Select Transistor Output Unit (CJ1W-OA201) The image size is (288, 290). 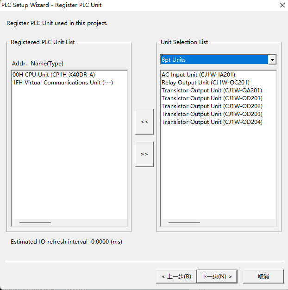coord(212,90)
